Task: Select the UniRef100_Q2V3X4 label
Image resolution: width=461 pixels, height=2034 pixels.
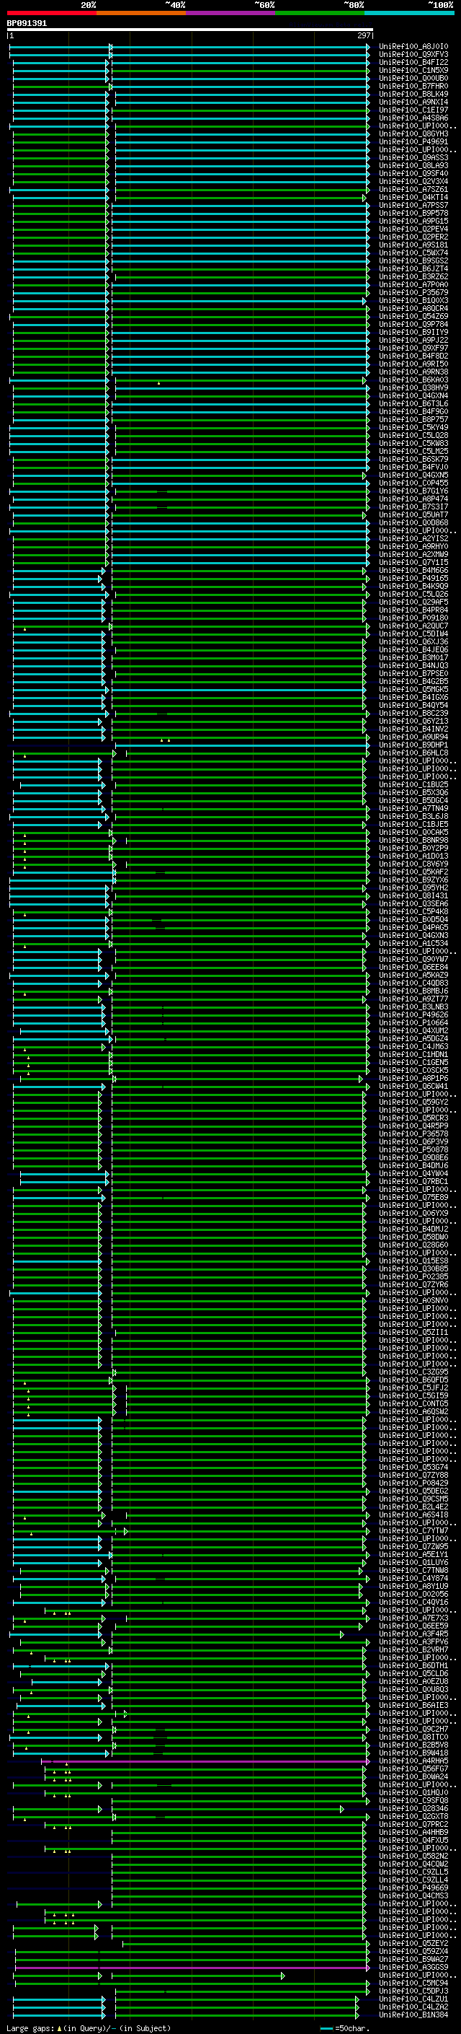Action: [413, 182]
